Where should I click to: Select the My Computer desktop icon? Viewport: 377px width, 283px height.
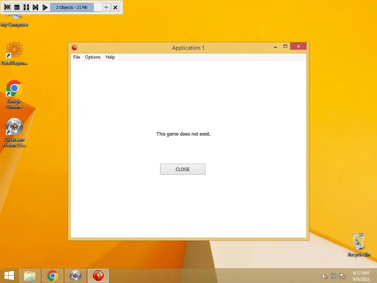pos(14,21)
